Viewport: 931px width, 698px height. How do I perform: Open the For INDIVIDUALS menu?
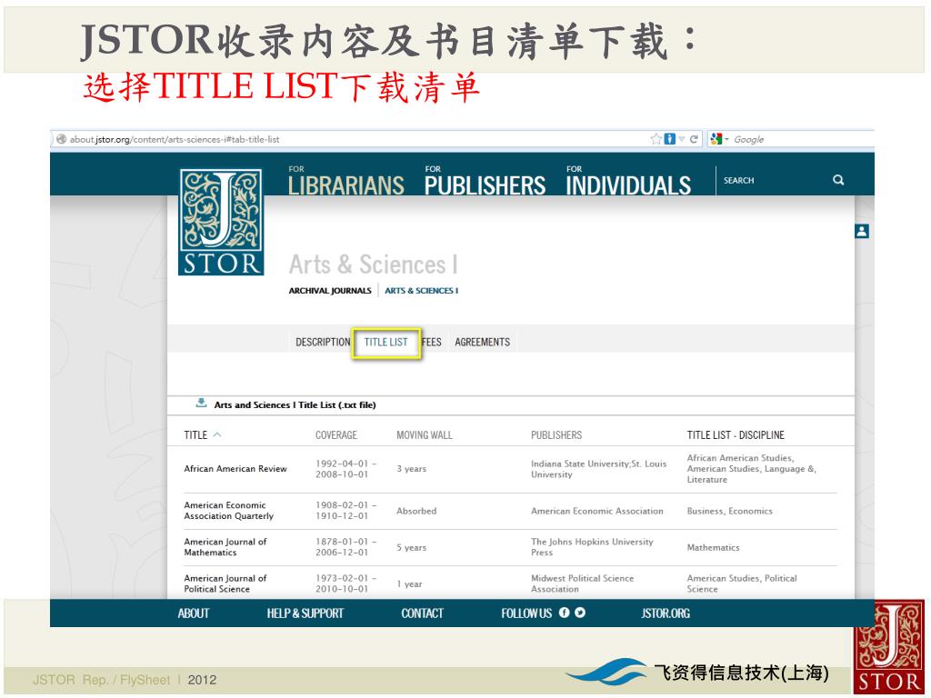[x=628, y=181]
